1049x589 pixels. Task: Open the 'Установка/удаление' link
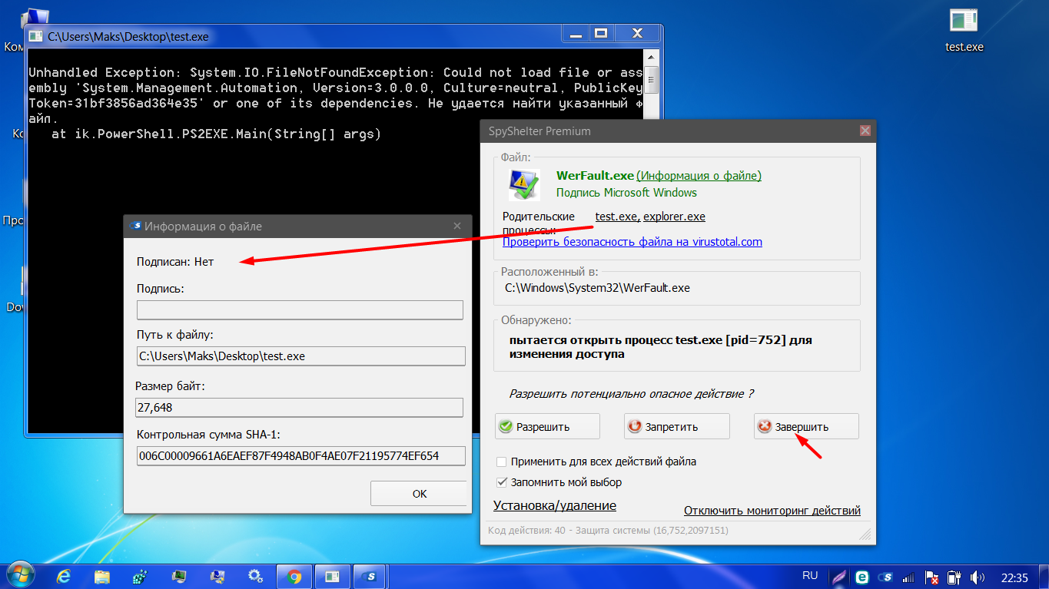tap(555, 505)
